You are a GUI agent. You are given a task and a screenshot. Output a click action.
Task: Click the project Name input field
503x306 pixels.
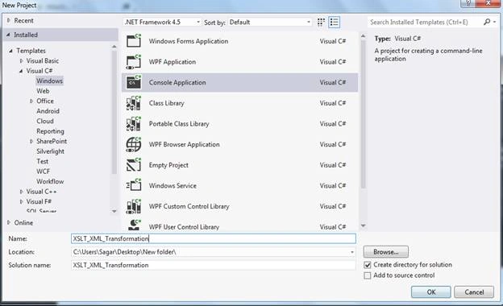click(214, 238)
